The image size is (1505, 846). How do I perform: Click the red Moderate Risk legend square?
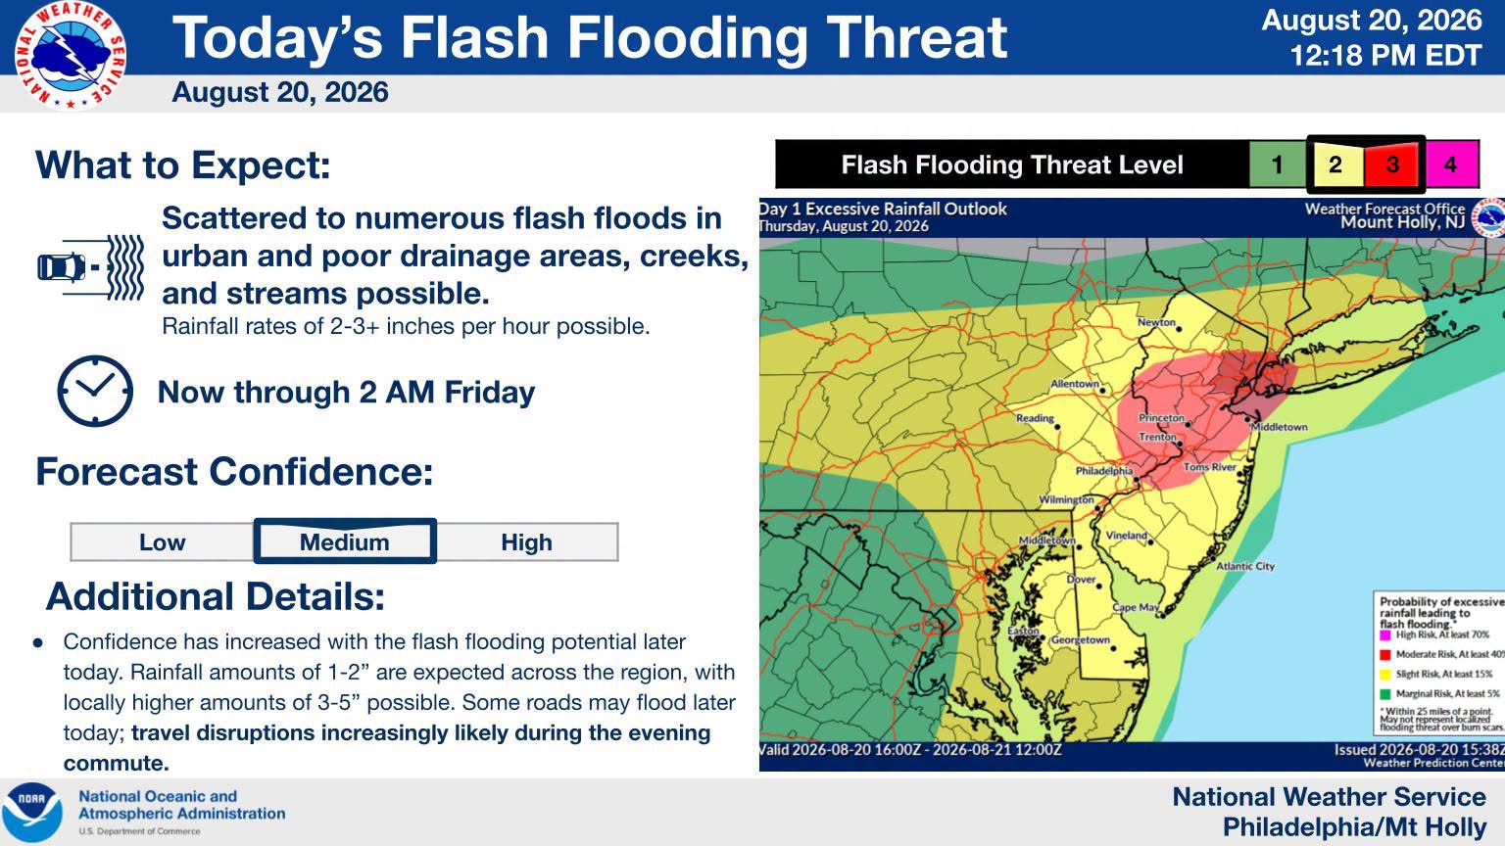click(1385, 654)
